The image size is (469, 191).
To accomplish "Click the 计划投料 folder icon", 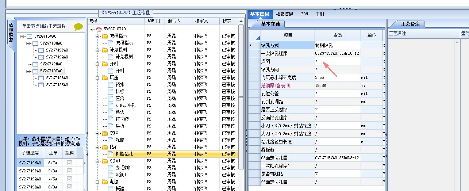I will click(105, 50).
